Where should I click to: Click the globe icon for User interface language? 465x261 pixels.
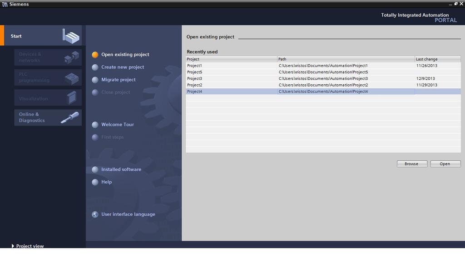tap(95, 214)
